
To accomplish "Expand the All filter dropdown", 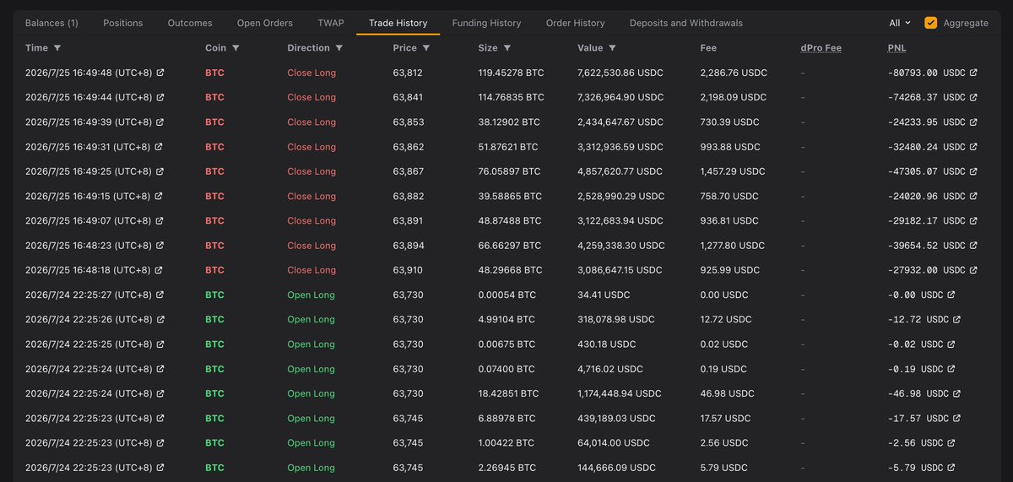I will [900, 23].
